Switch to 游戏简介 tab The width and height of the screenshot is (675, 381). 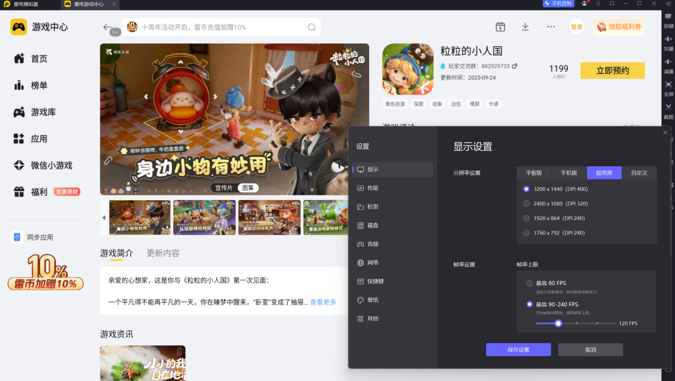coord(117,253)
